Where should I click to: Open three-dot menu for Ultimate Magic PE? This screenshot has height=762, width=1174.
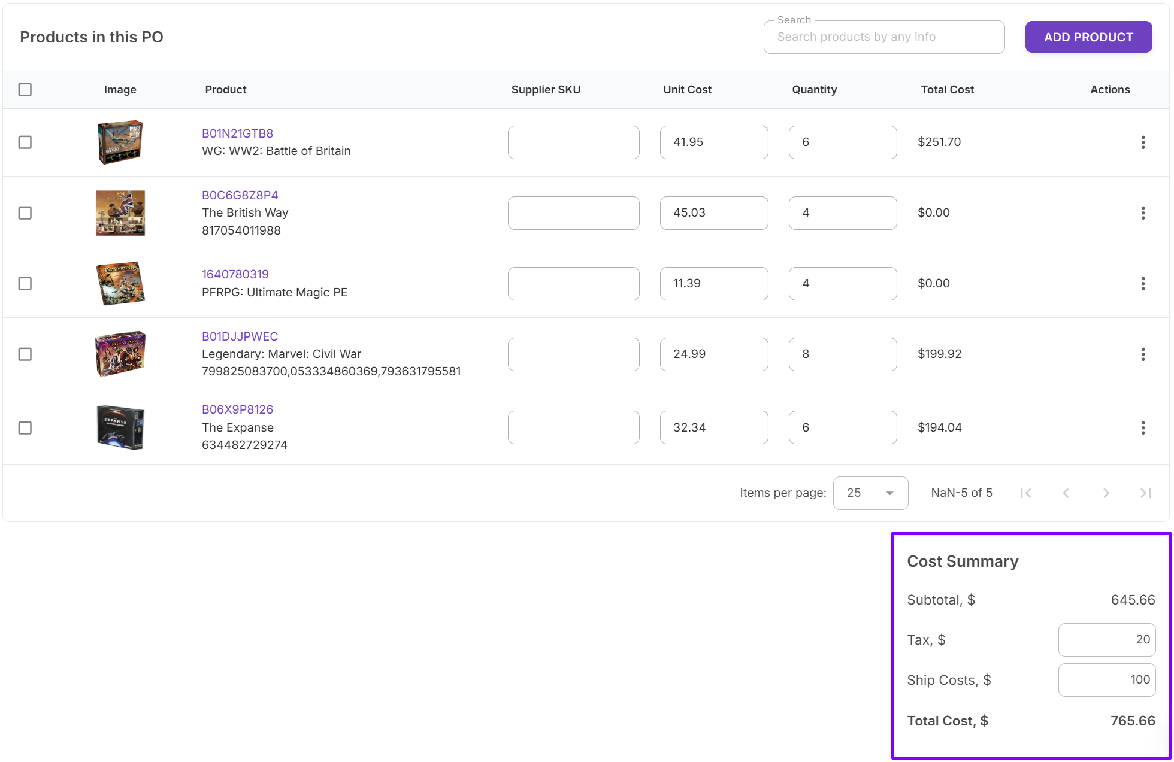coord(1143,284)
